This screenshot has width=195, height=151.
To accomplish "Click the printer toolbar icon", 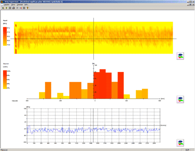I will click(13, 8).
